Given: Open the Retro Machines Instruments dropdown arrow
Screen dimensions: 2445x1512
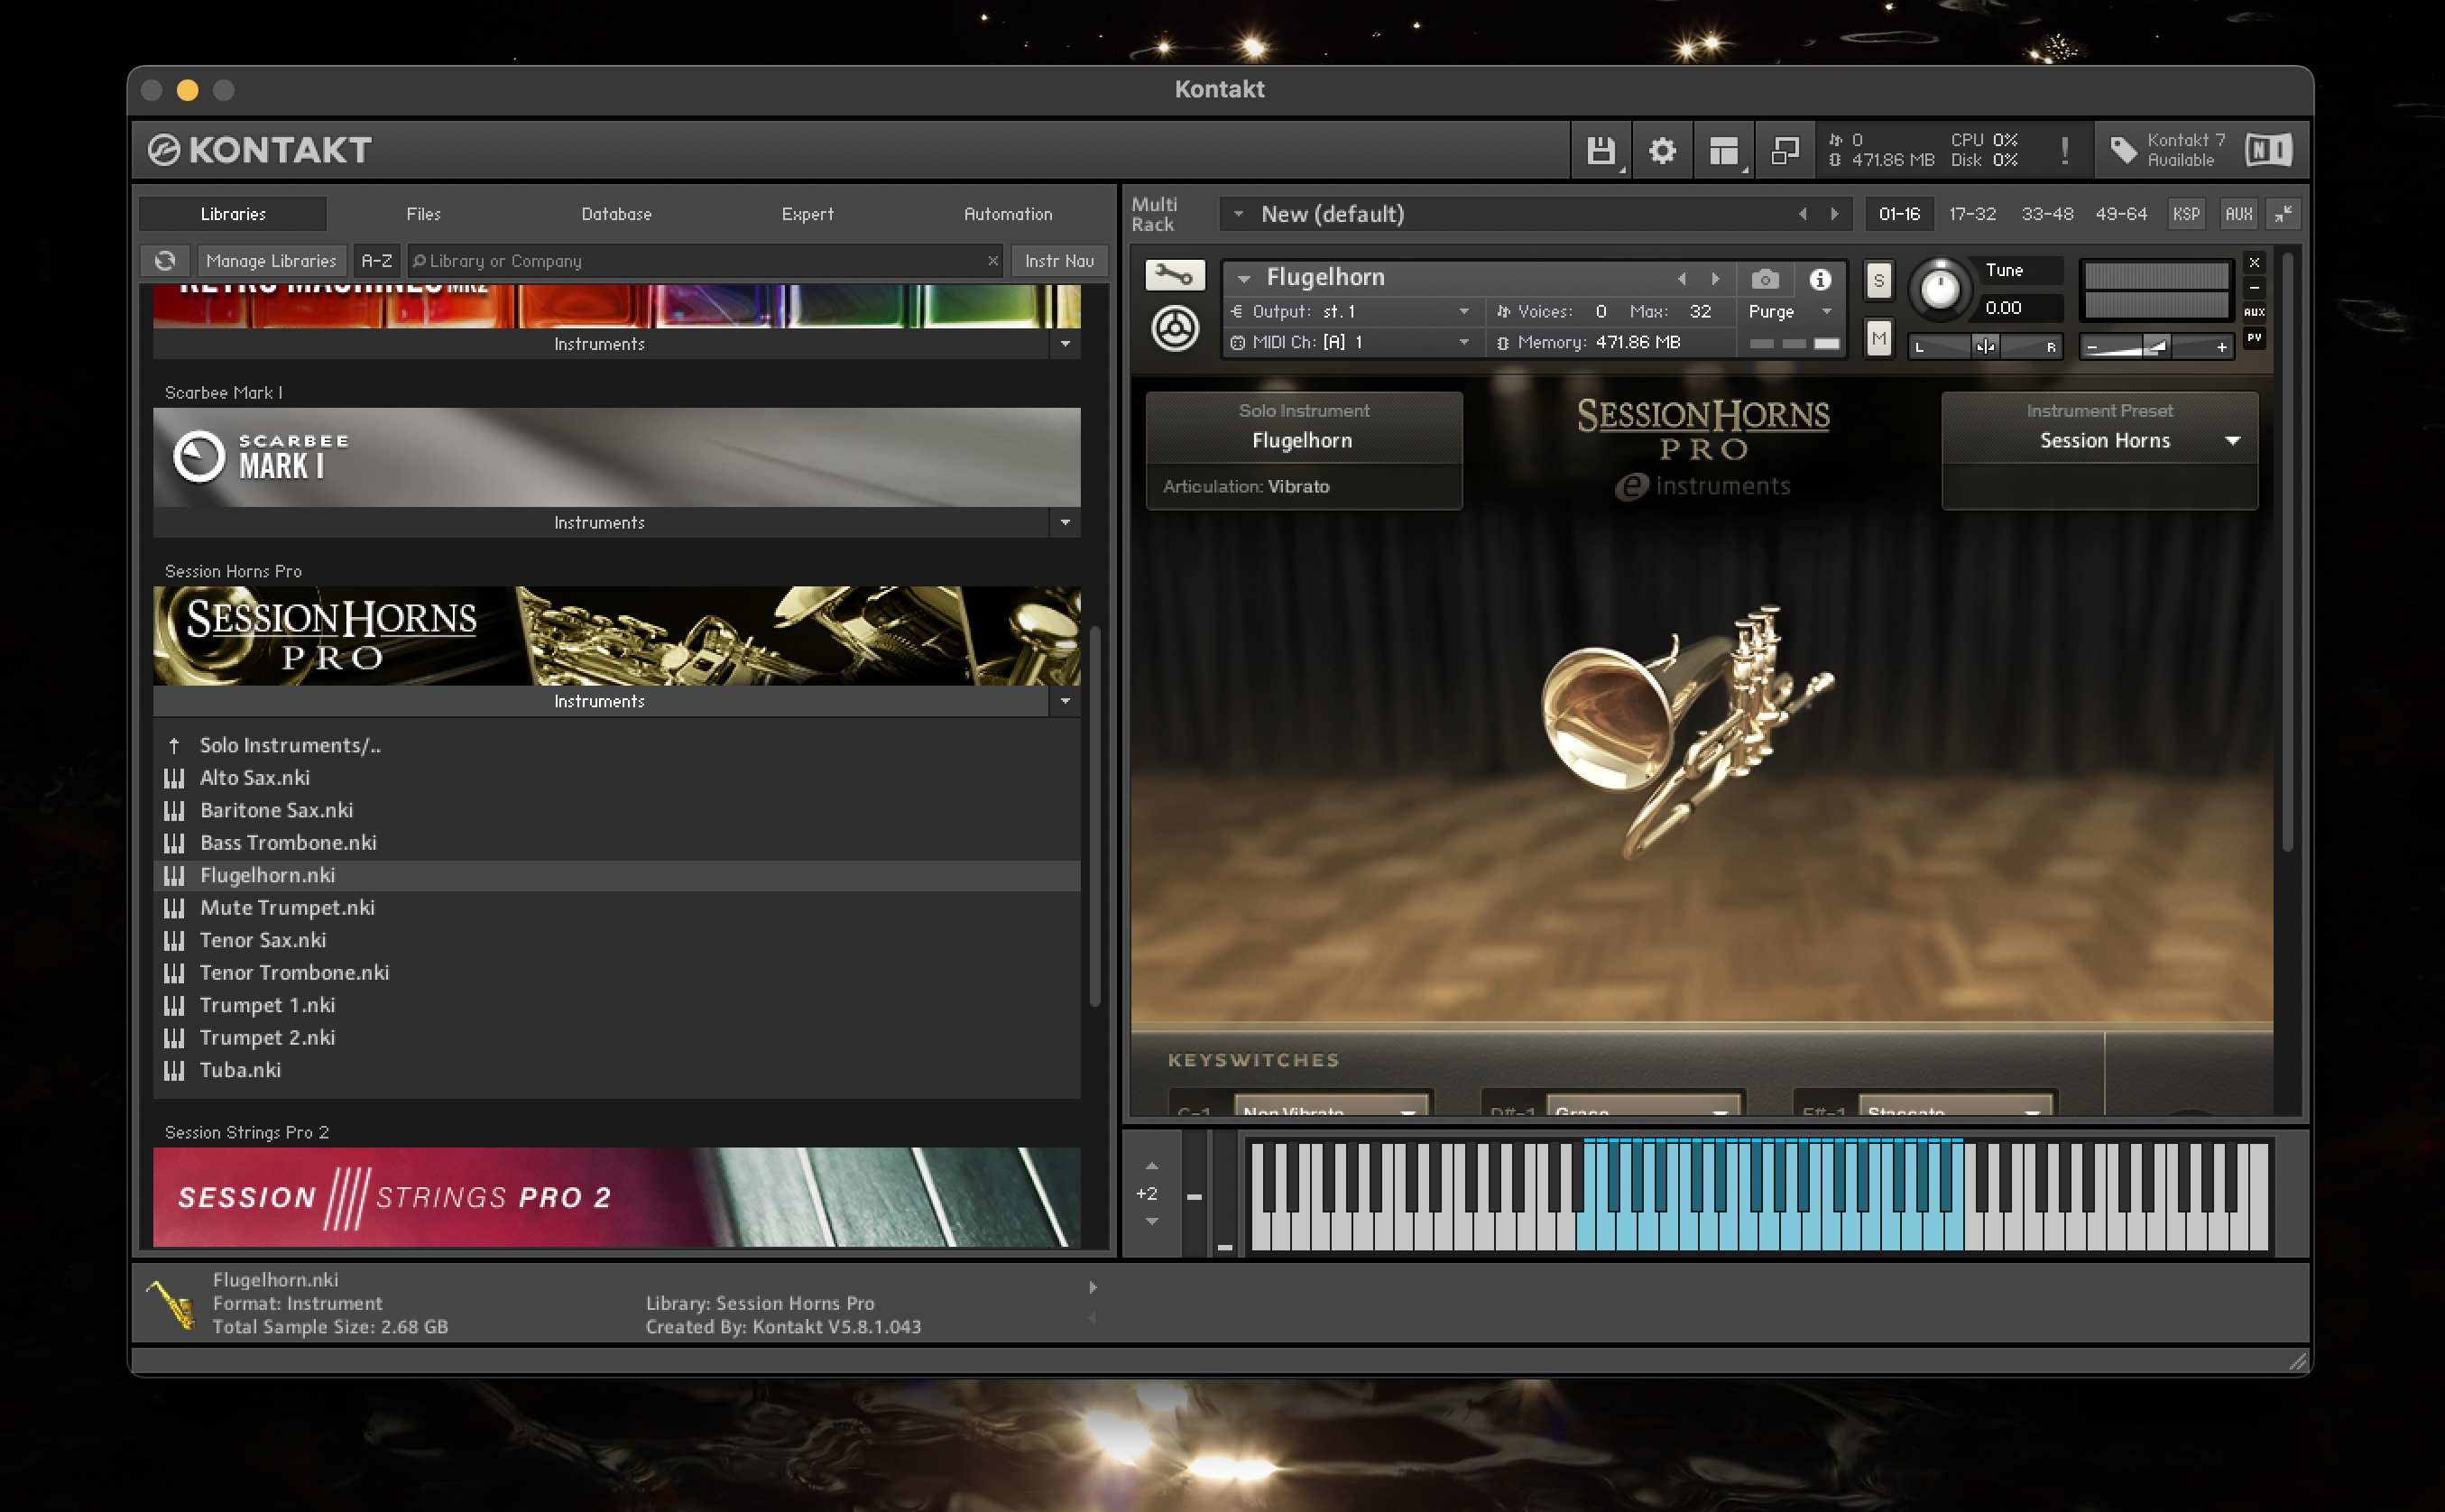Looking at the screenshot, I should tap(1065, 344).
